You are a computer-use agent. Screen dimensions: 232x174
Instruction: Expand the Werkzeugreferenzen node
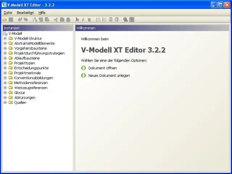coord(5,88)
